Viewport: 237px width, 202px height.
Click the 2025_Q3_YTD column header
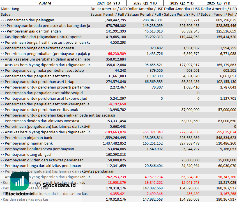219,3
